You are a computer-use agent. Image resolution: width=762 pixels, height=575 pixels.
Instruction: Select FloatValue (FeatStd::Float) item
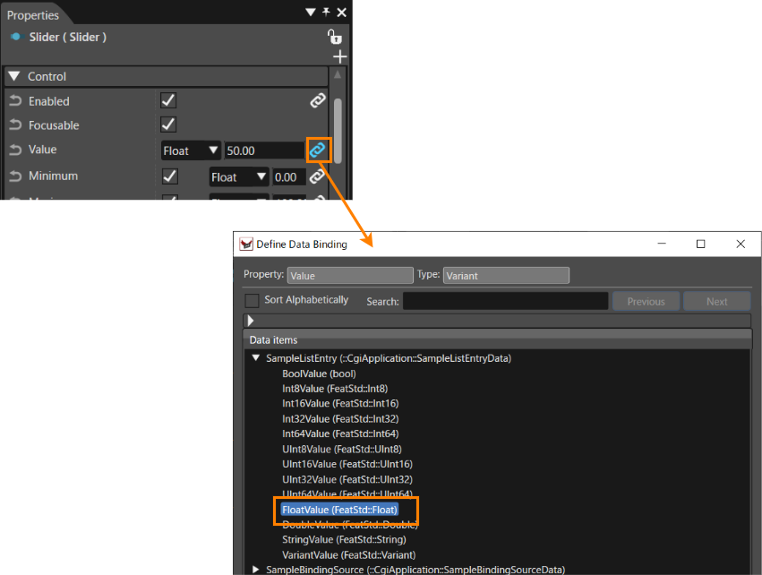[x=339, y=510]
